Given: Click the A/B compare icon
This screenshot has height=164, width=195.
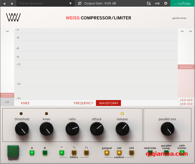Looking at the screenshot, I should point(149,3).
